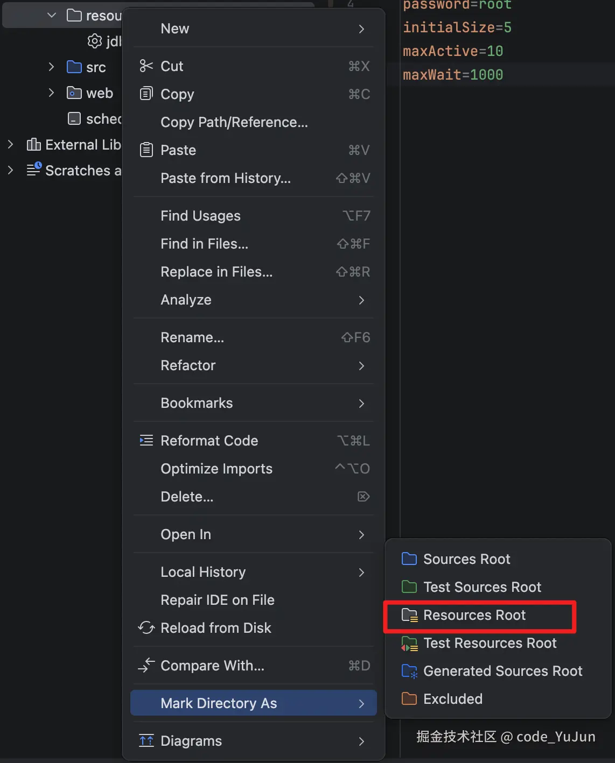The height and width of the screenshot is (763, 615).
Task: Click the scissors Cut icon
Action: [x=146, y=66]
